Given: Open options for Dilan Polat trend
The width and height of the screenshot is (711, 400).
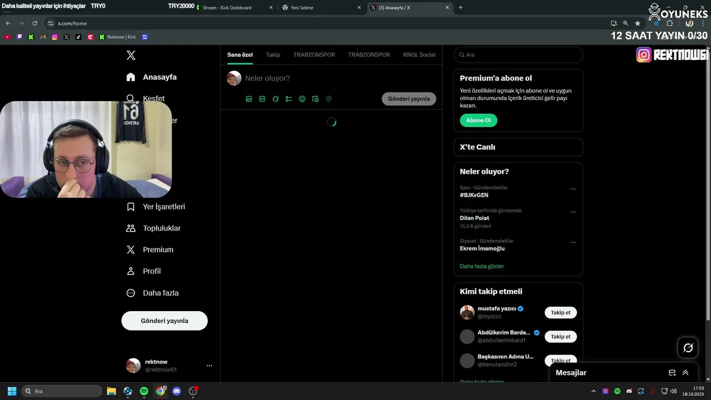Looking at the screenshot, I should [573, 212].
